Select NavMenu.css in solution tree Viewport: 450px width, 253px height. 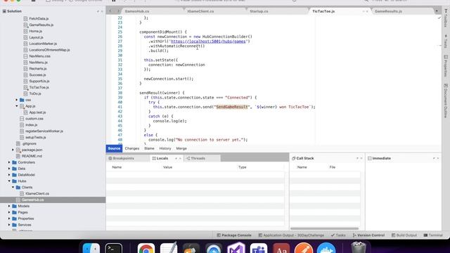(x=39, y=56)
